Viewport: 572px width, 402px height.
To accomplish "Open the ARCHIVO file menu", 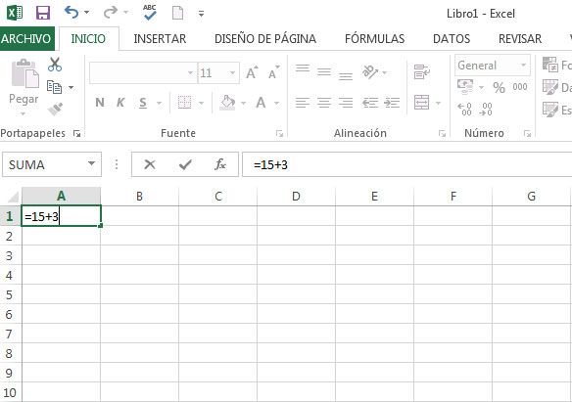I will coord(26,38).
